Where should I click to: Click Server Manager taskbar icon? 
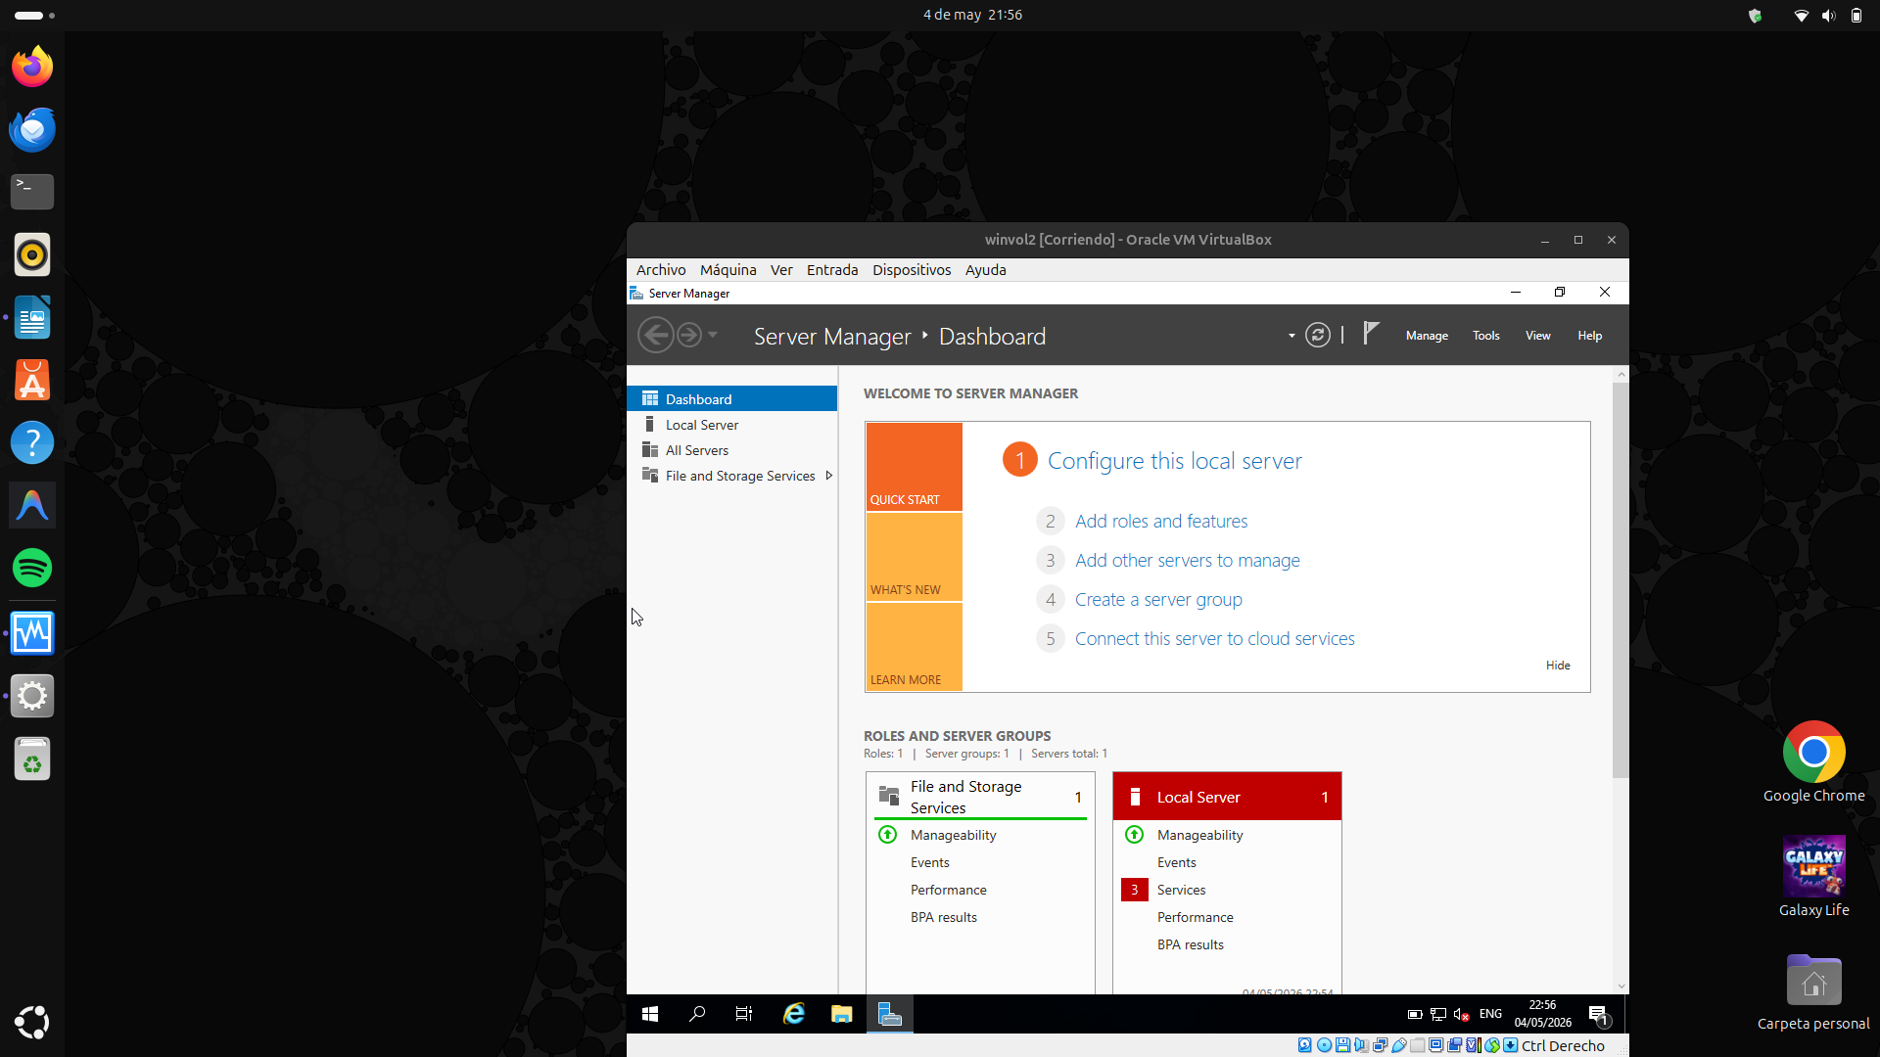tap(889, 1014)
